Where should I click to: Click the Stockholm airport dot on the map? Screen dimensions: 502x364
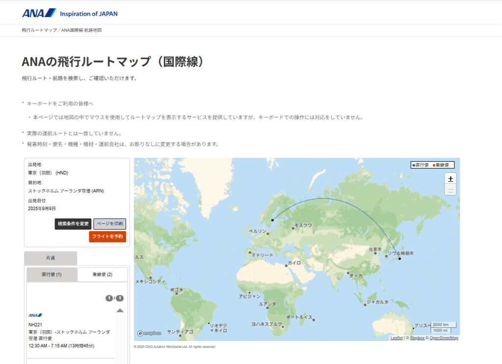coord(273,220)
